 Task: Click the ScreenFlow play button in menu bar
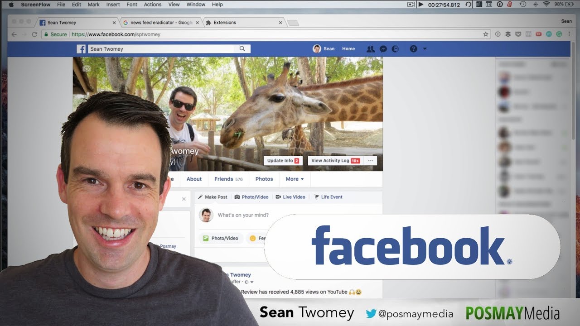[x=421, y=5]
